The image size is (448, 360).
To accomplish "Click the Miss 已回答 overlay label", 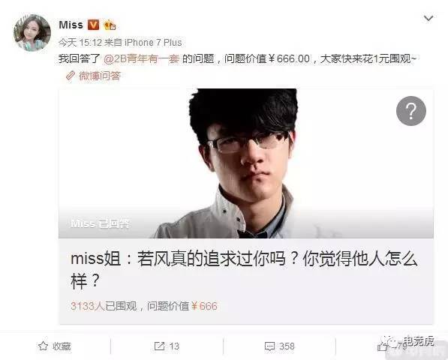I will (x=101, y=223).
